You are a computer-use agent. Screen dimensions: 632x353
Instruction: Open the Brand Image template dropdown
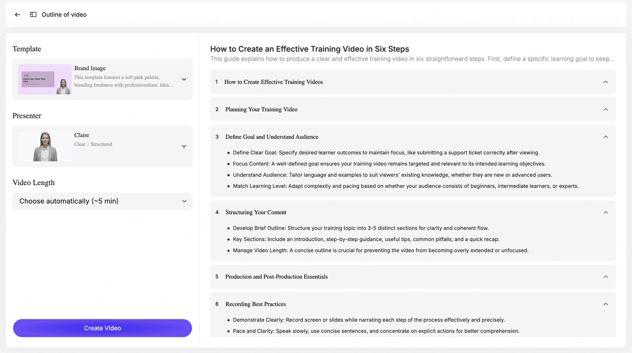tap(184, 79)
